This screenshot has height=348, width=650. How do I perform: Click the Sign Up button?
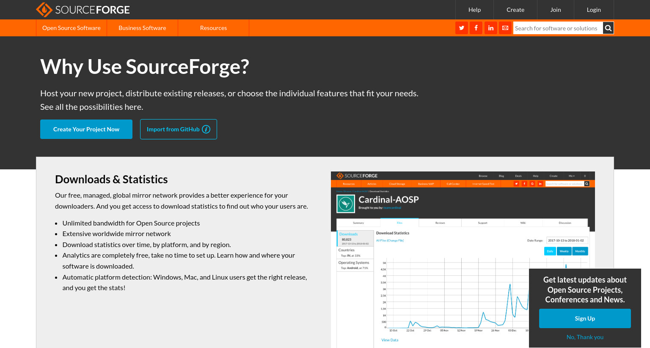click(585, 318)
